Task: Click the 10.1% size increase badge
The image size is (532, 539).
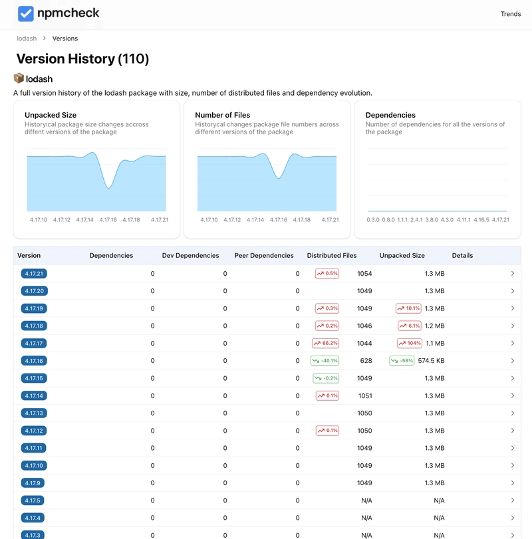Action: point(408,308)
